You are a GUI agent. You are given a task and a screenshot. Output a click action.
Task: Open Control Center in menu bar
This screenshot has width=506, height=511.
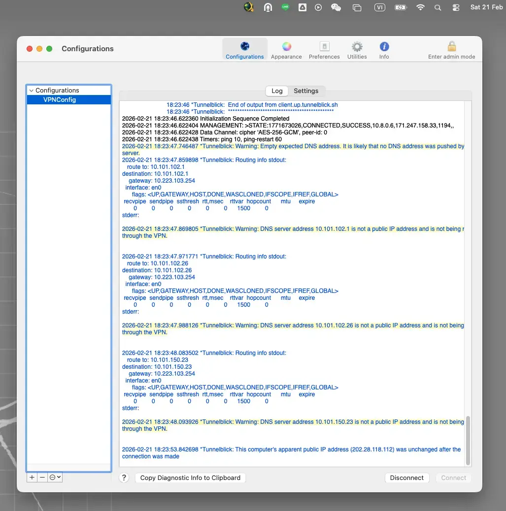coord(456,7)
